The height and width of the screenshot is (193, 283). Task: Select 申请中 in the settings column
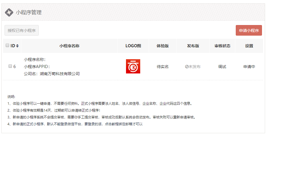249,67
